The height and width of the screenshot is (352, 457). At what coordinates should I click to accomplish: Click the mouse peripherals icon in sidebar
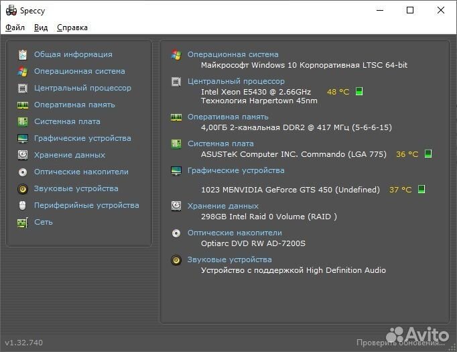click(x=23, y=206)
